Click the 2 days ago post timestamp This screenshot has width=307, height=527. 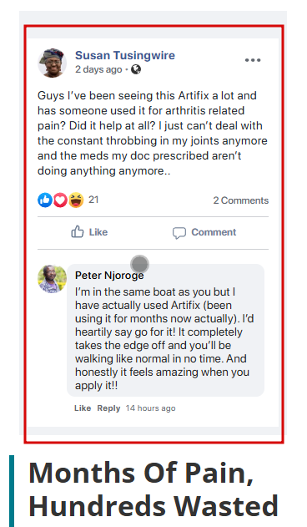(x=98, y=69)
